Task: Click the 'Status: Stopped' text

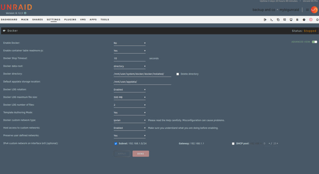Action: coord(304,31)
